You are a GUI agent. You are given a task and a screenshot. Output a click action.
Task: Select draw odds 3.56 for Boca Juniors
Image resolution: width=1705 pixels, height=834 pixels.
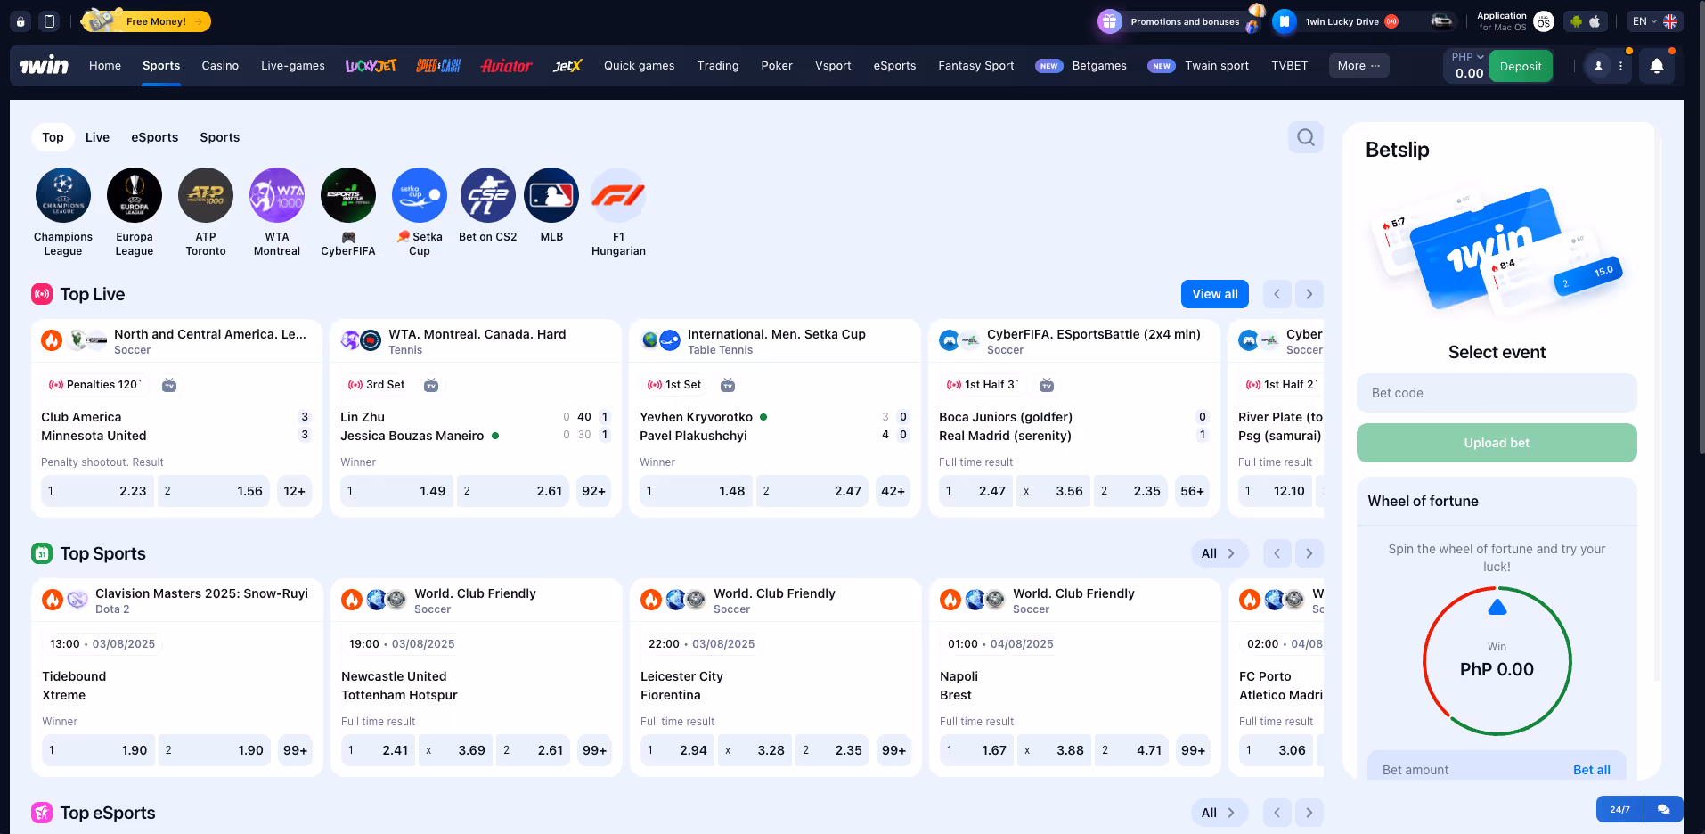(x=1053, y=491)
